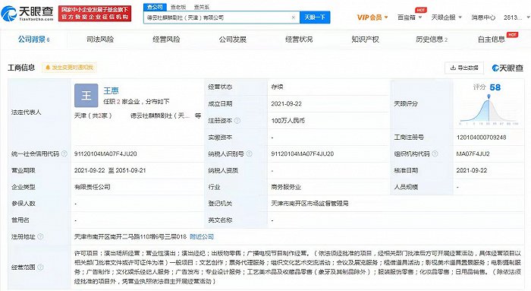Click the registered capital 100万人民币
531x291 pixels.
pyautogui.click(x=287, y=120)
